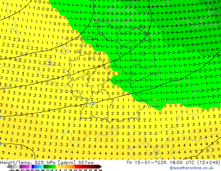Click the dark maroon right arrow end of legend
221x171 pixels.
[100, 166]
